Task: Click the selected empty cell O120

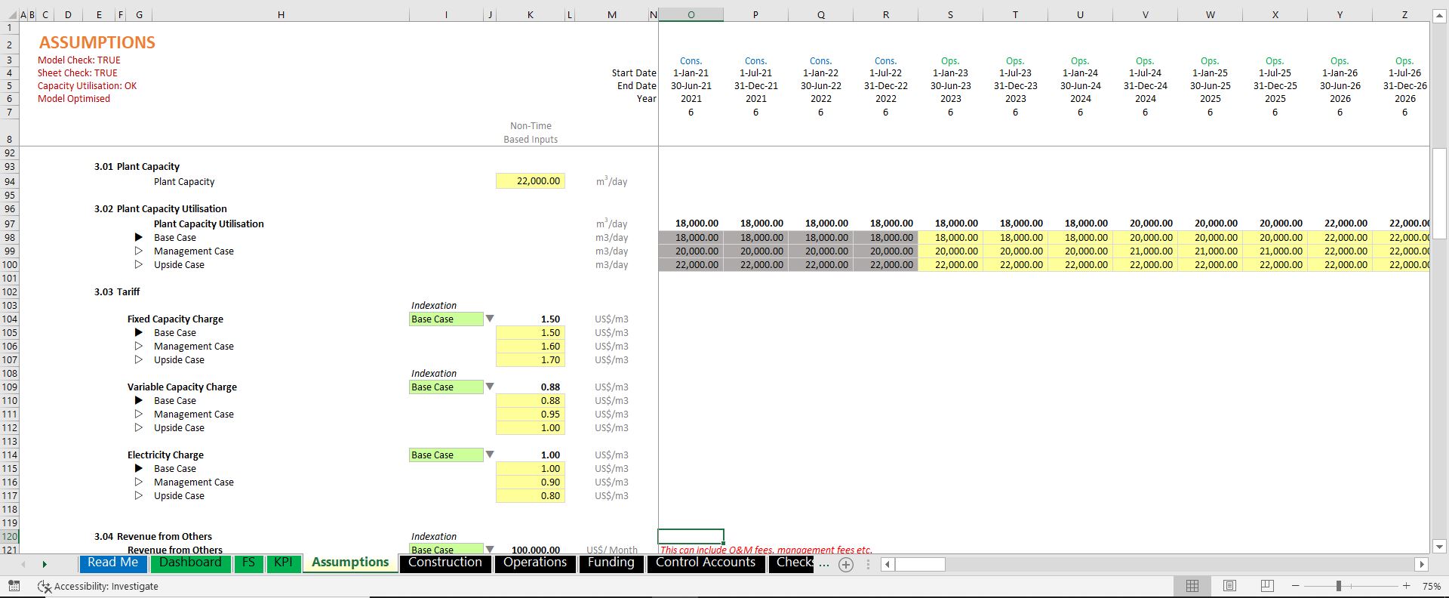Action: pos(691,536)
